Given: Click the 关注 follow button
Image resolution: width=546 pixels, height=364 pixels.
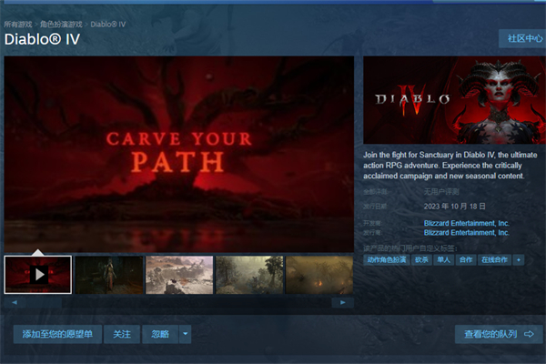Looking at the screenshot, I should pos(122,334).
